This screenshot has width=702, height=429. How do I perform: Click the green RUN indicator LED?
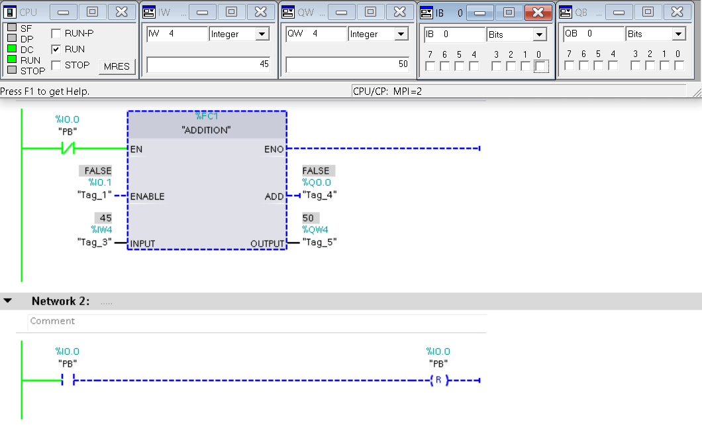pos(12,59)
